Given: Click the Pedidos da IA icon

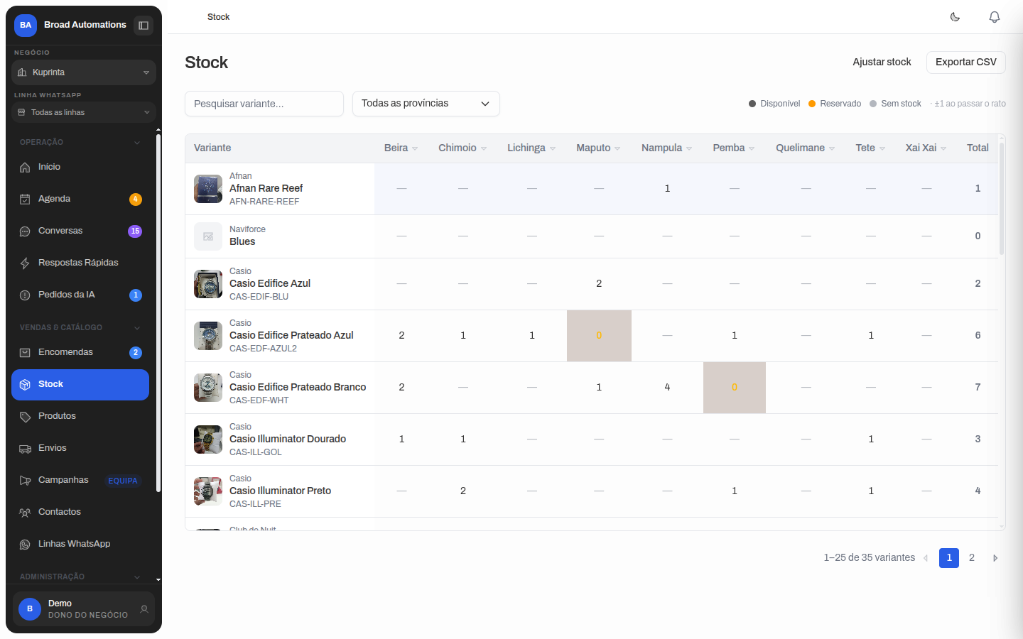Looking at the screenshot, I should pyautogui.click(x=25, y=295).
